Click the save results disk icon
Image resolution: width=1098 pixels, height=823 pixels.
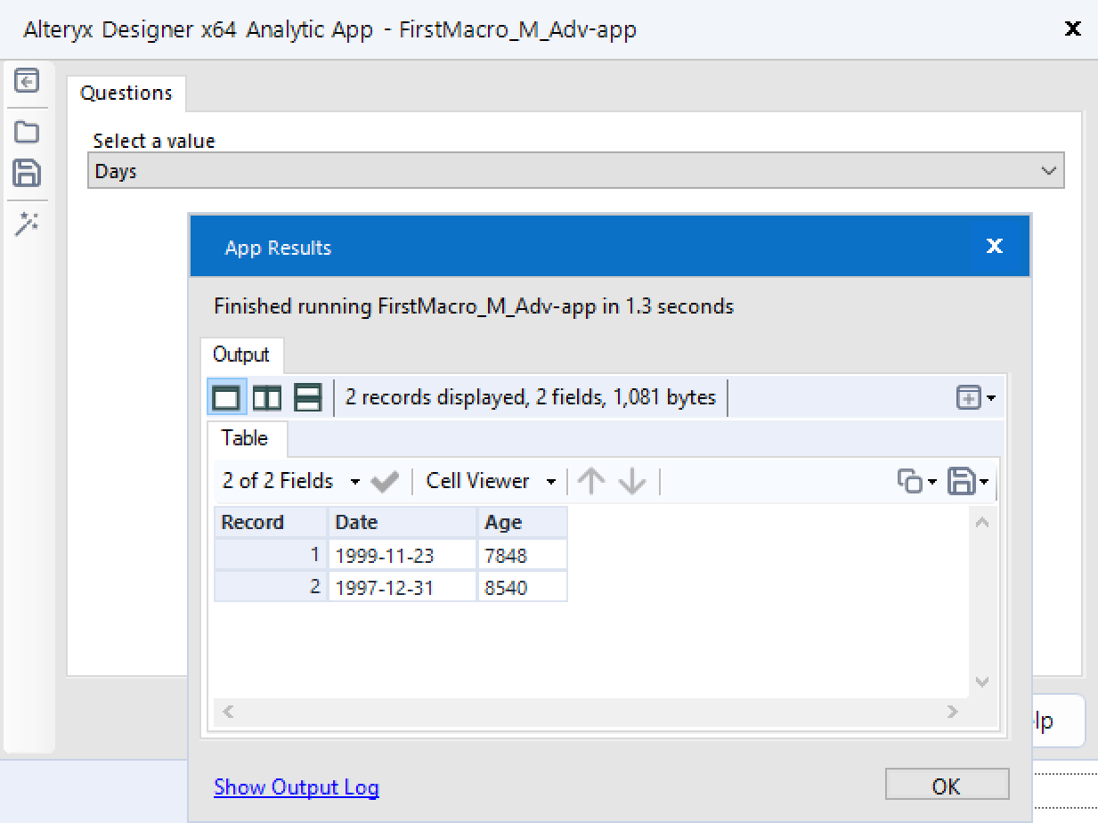click(962, 482)
